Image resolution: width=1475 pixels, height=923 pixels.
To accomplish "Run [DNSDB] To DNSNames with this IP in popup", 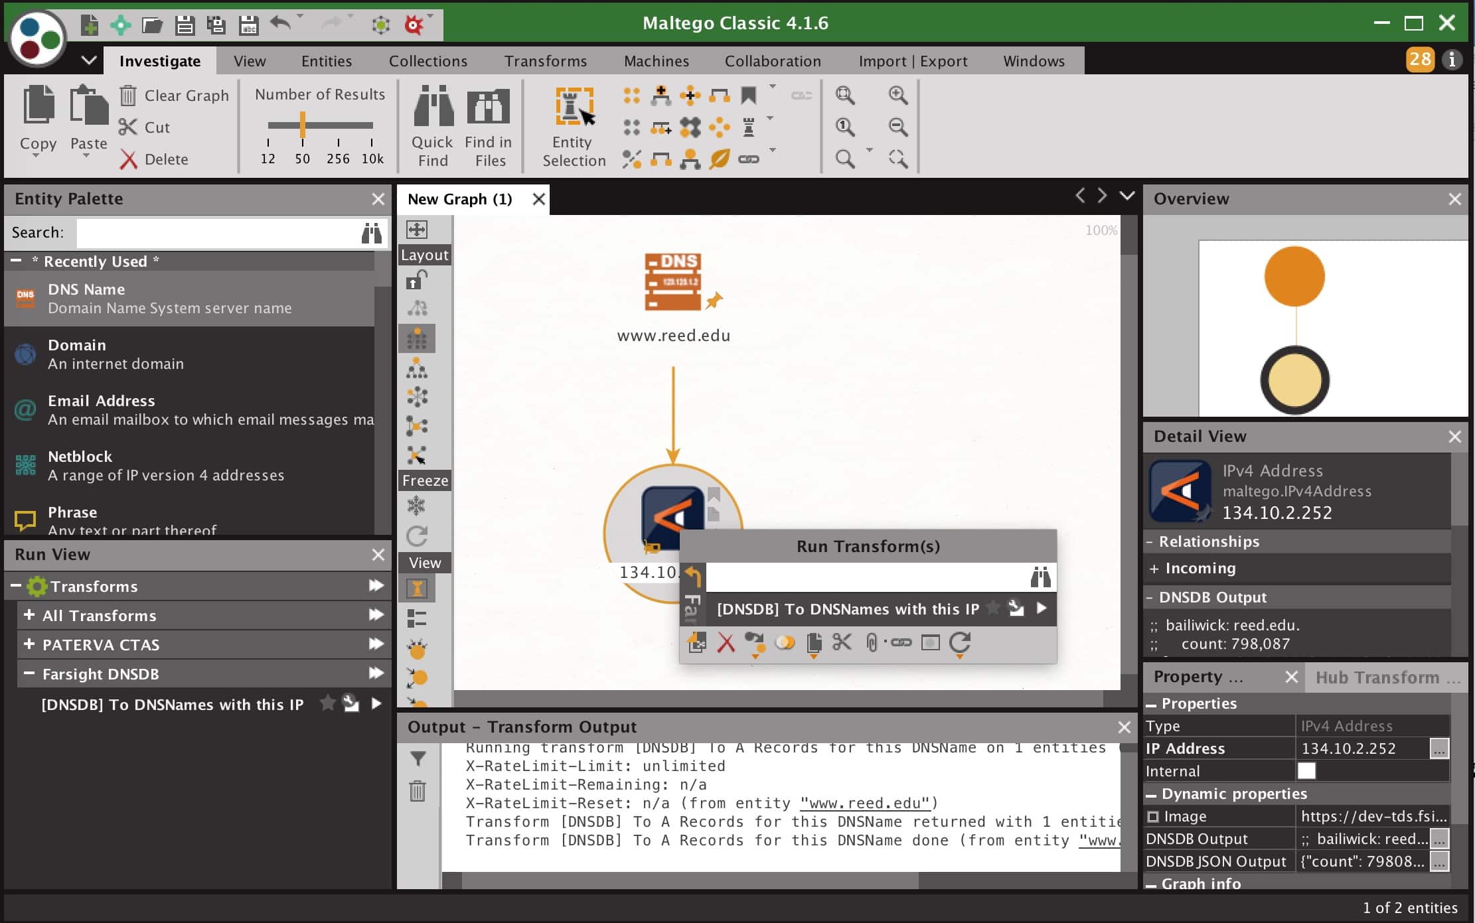I will (1041, 608).
